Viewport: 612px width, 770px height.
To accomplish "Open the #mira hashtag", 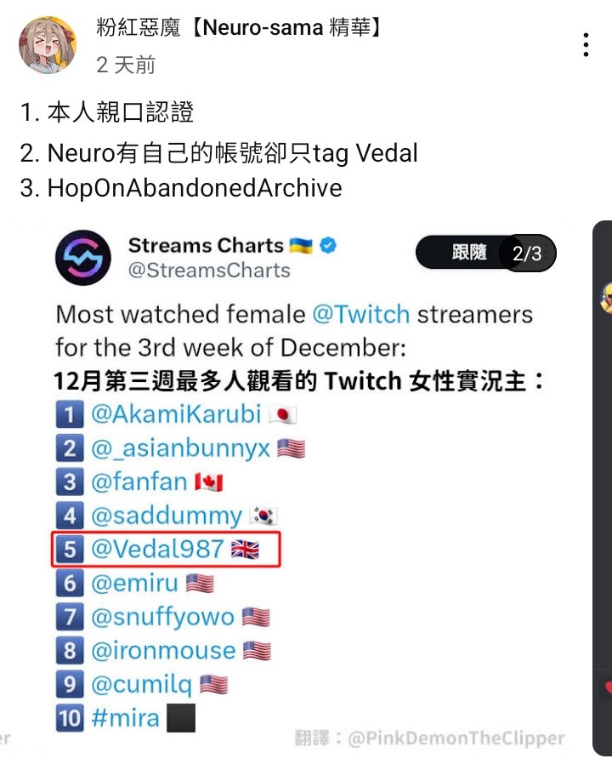I will point(126,718).
